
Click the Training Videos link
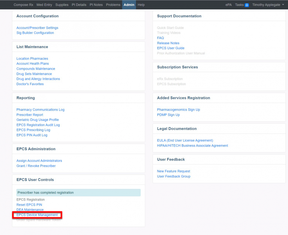pyautogui.click(x=169, y=33)
